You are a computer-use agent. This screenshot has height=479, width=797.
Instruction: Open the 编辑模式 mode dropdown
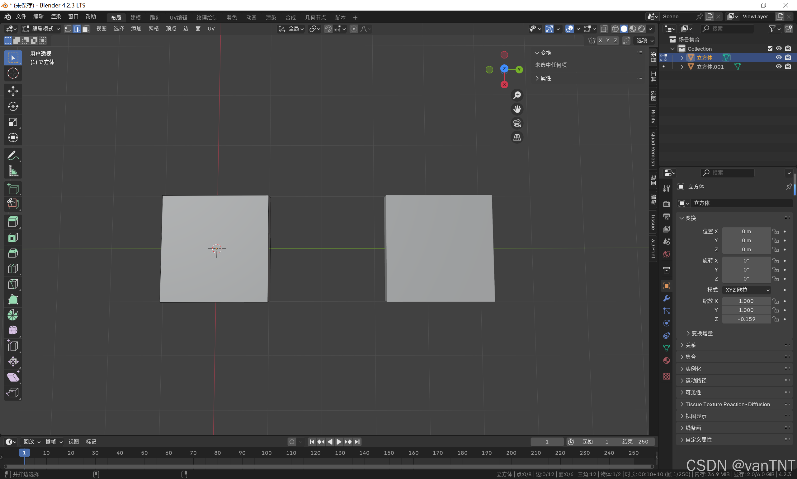41,29
